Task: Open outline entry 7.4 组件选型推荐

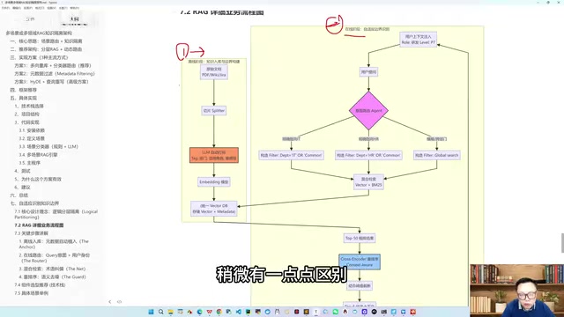Action: click(40, 285)
